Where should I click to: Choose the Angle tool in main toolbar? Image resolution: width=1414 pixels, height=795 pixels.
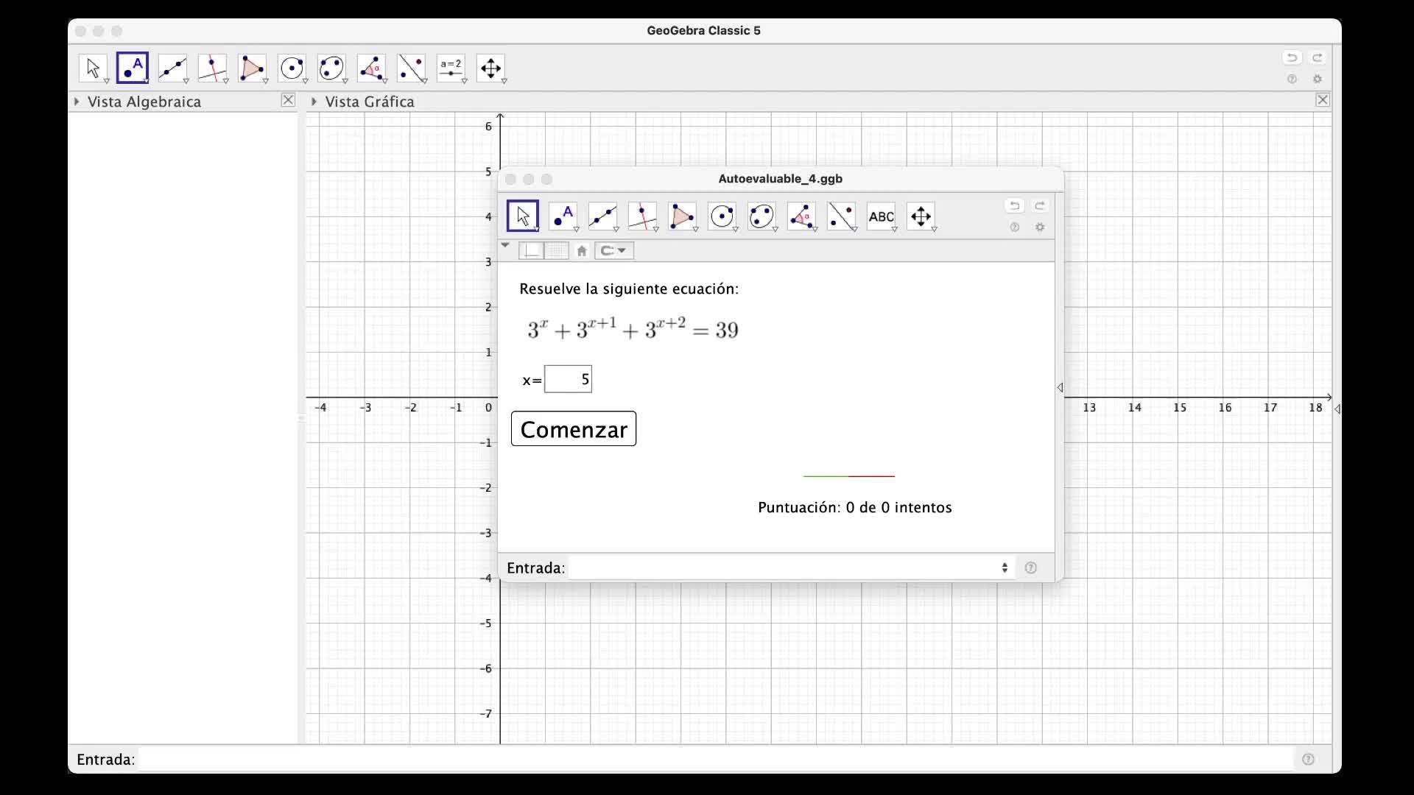coord(371,68)
